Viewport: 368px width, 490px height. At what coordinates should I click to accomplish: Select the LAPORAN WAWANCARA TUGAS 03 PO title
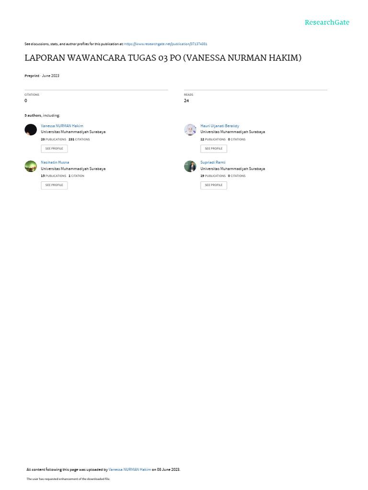[x=163, y=58]
